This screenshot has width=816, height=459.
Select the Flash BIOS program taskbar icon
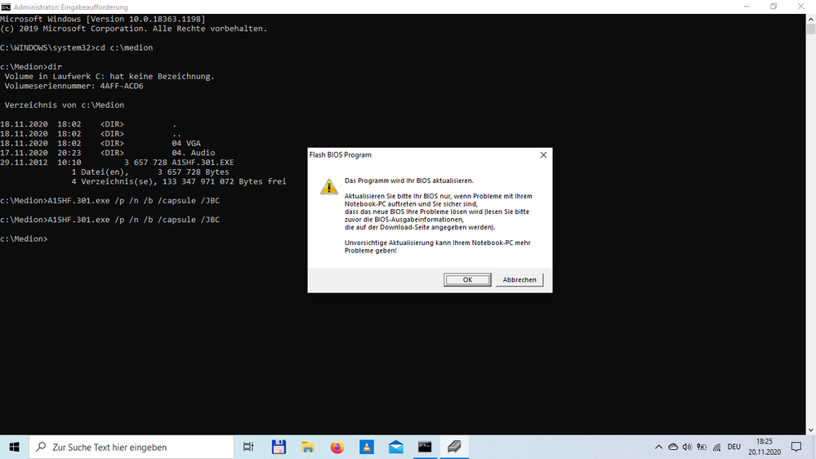455,447
